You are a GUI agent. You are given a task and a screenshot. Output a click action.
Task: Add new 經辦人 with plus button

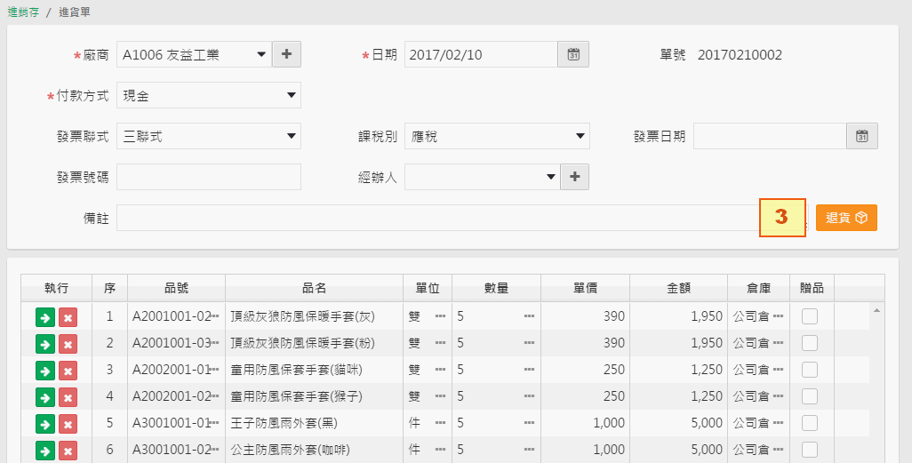pos(574,177)
